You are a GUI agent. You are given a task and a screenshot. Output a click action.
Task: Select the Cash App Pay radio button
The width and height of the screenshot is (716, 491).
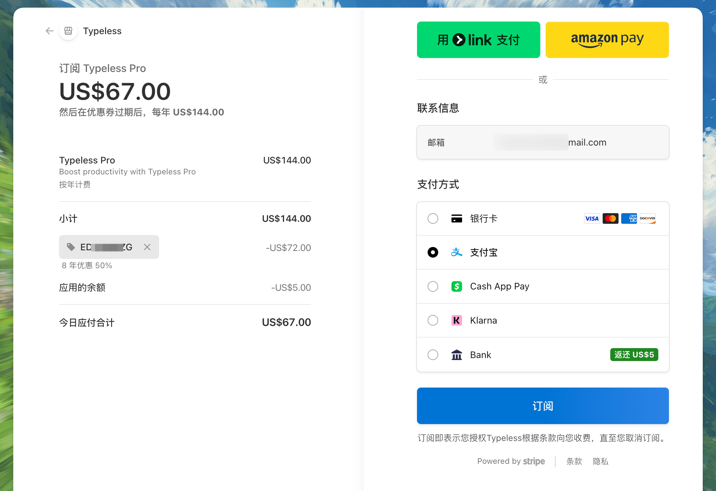pyautogui.click(x=433, y=286)
